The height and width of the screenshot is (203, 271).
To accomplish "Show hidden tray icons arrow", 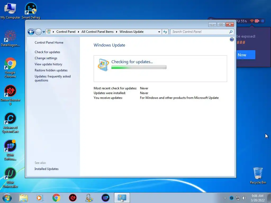I will [225, 198].
